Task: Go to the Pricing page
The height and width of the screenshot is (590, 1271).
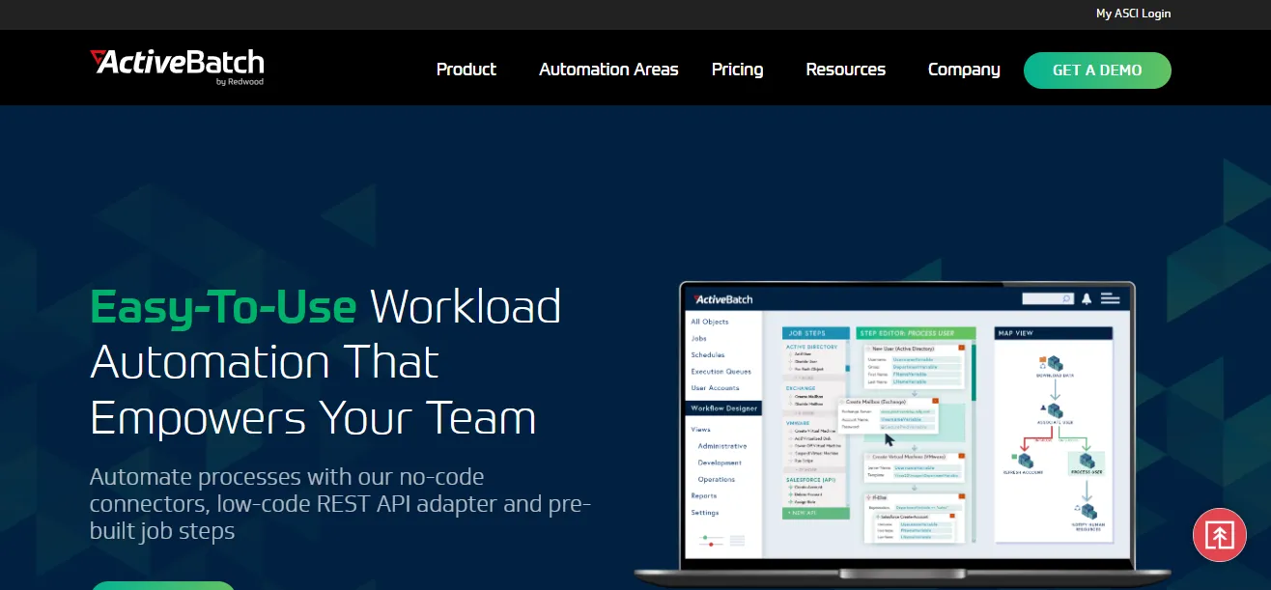Action: point(737,70)
